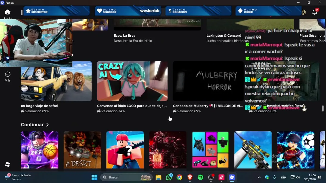Click the 'Último Suscriptor' overlay panel

point(57,11)
